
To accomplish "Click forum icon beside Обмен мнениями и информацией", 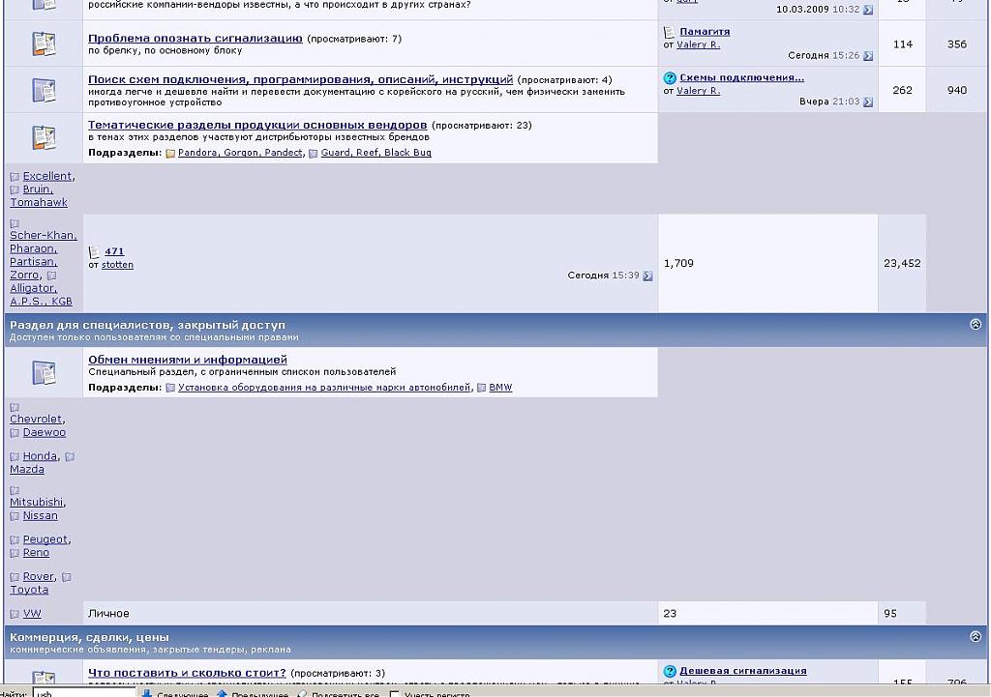I will pyautogui.click(x=44, y=372).
